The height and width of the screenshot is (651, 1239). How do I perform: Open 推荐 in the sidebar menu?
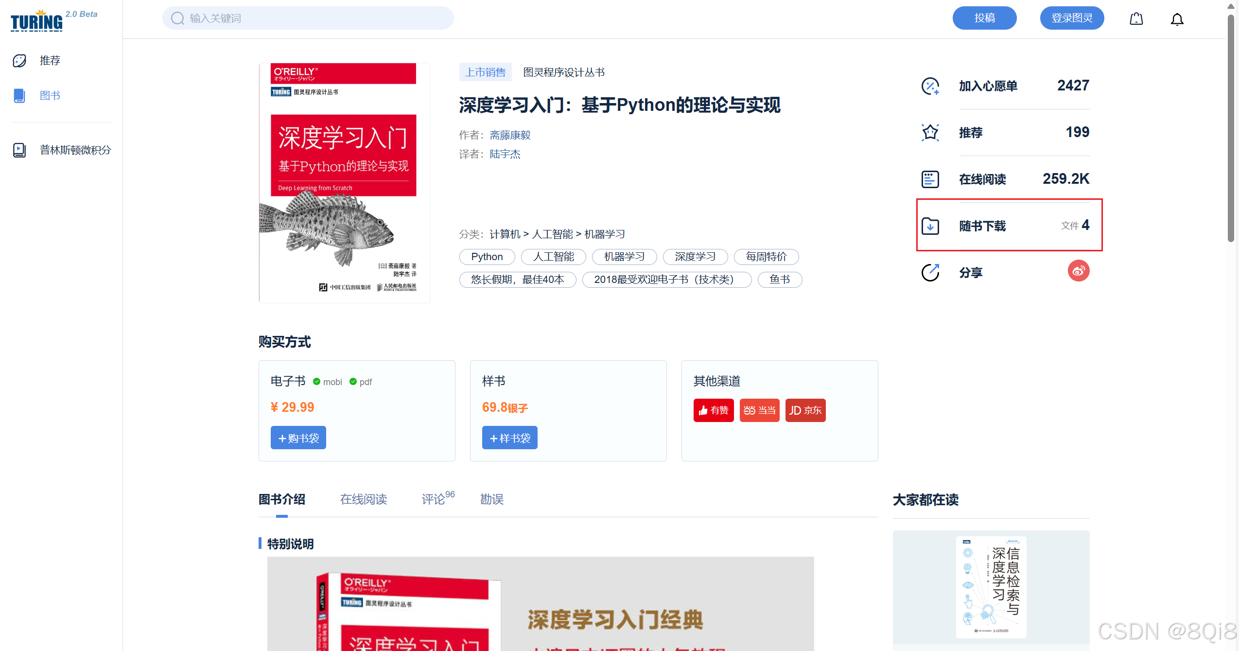click(x=50, y=61)
